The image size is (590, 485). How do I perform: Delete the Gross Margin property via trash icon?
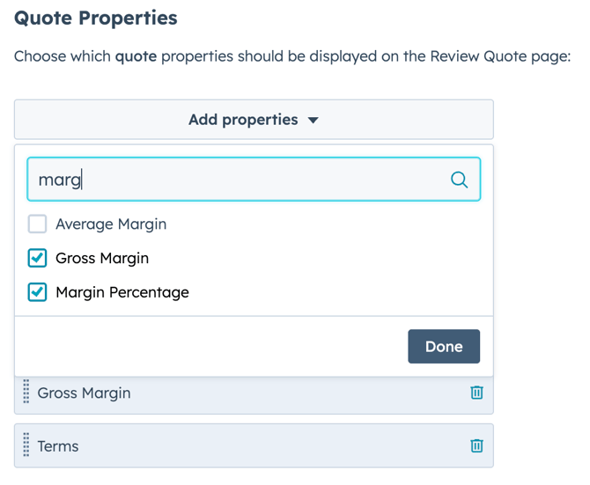(x=476, y=393)
